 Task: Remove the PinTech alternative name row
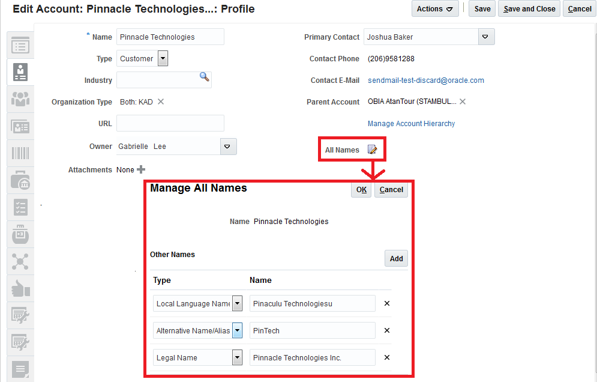point(387,330)
